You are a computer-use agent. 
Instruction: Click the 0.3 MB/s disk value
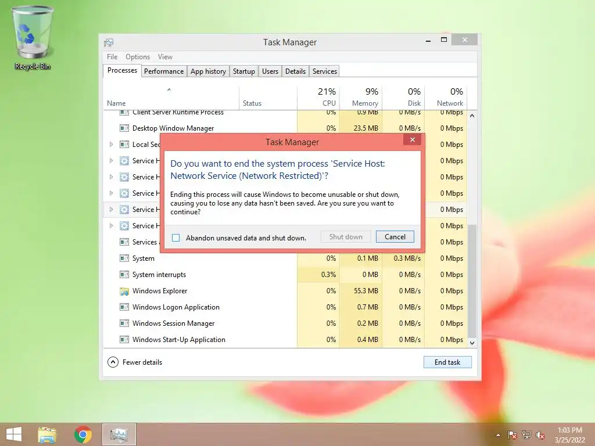tap(407, 258)
